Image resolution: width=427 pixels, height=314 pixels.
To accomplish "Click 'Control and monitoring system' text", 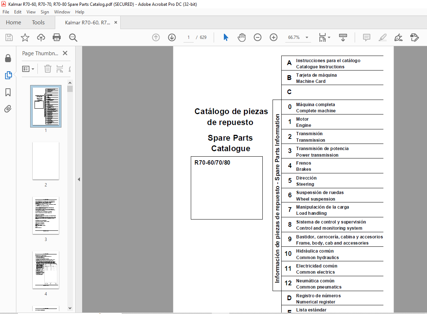I will [329, 228].
